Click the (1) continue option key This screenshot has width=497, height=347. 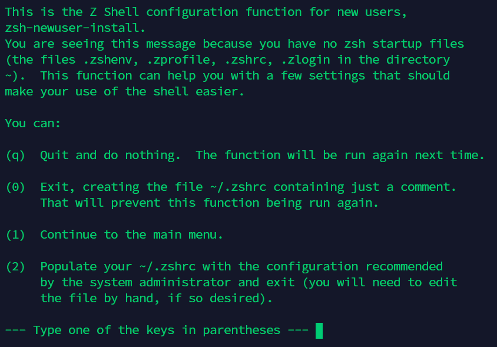(x=15, y=234)
